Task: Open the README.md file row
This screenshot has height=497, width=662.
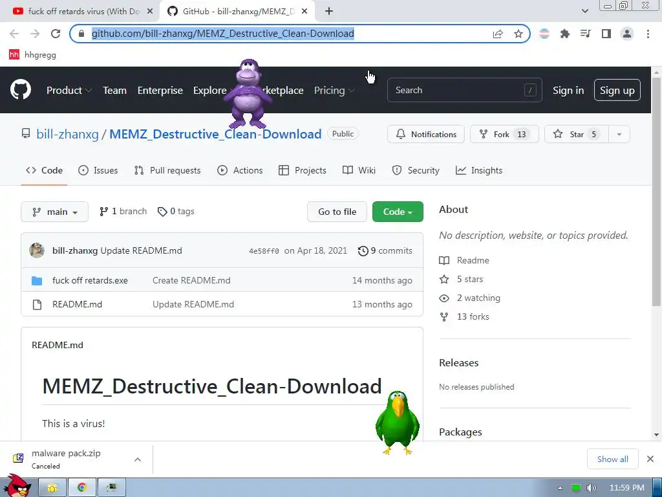Action: tap(222, 304)
